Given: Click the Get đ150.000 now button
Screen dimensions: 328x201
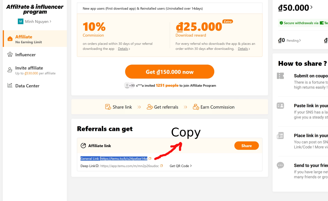Looking at the screenshot, I should 169,71.
